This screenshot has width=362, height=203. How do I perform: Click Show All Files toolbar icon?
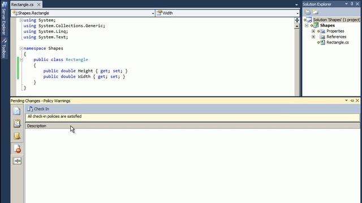coord(315,12)
